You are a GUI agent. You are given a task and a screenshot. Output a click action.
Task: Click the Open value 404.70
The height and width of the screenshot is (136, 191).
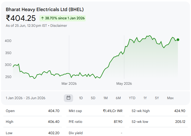[x=54, y=111]
